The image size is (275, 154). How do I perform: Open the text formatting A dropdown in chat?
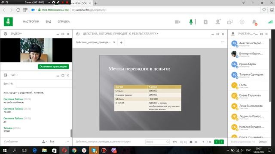point(44,142)
